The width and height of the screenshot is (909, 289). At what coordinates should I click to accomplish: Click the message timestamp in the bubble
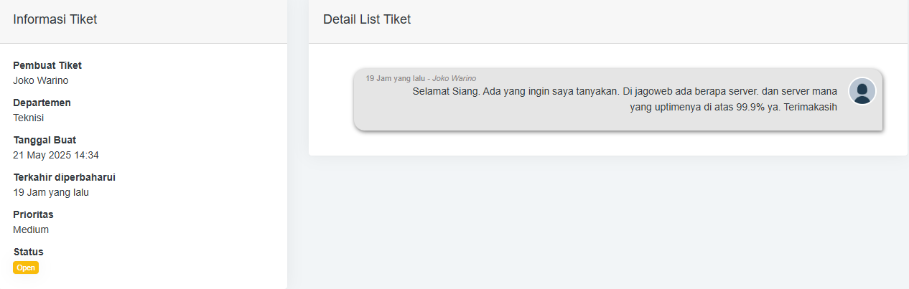tap(396, 78)
